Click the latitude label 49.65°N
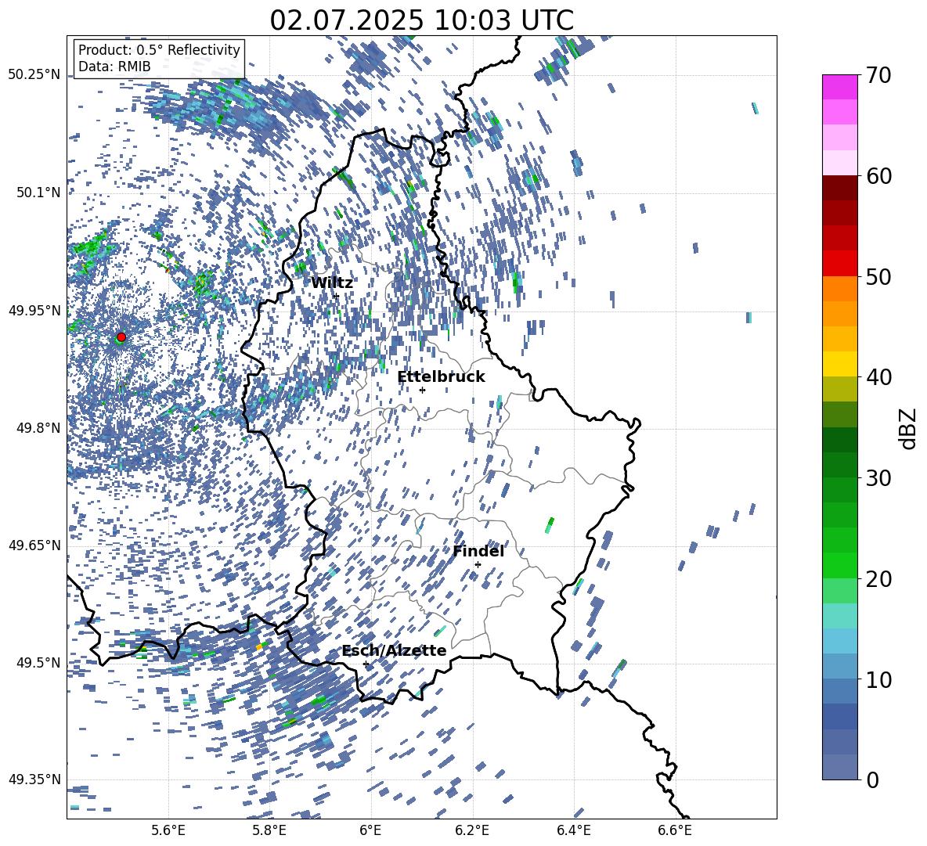The width and height of the screenshot is (927, 846). [34, 545]
